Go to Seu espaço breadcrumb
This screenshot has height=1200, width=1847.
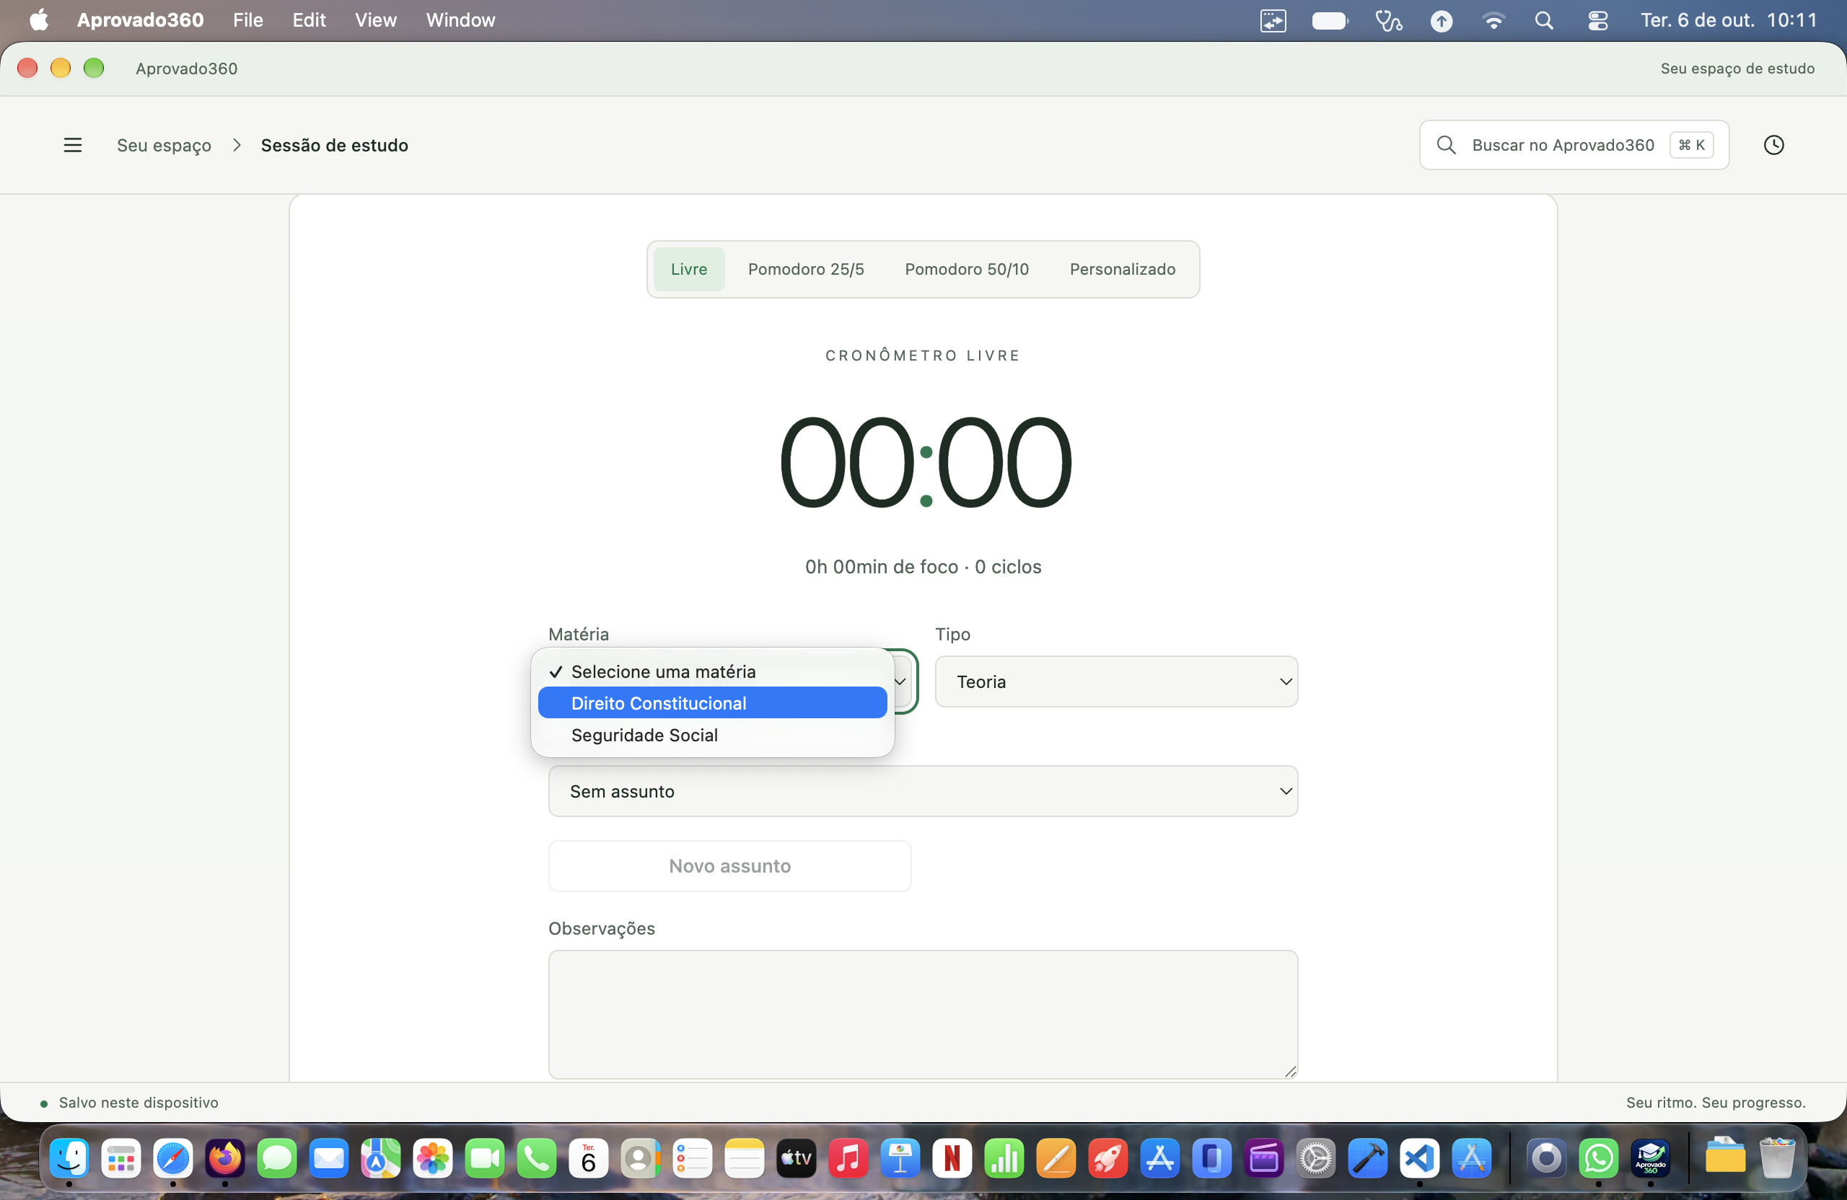pos(164,145)
